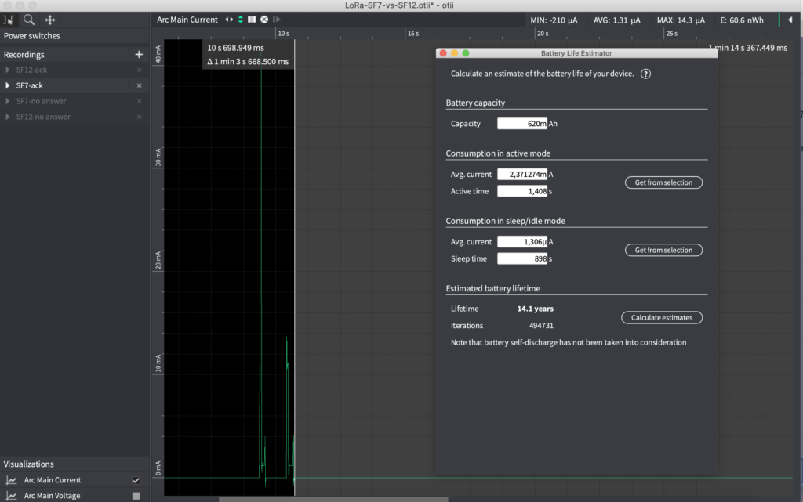Fit Arc Main Current graph horizontally

click(x=229, y=20)
